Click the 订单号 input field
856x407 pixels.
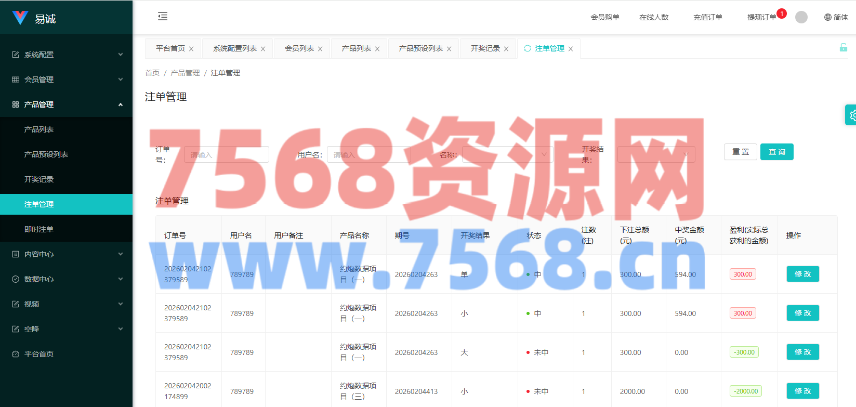pyautogui.click(x=226, y=154)
